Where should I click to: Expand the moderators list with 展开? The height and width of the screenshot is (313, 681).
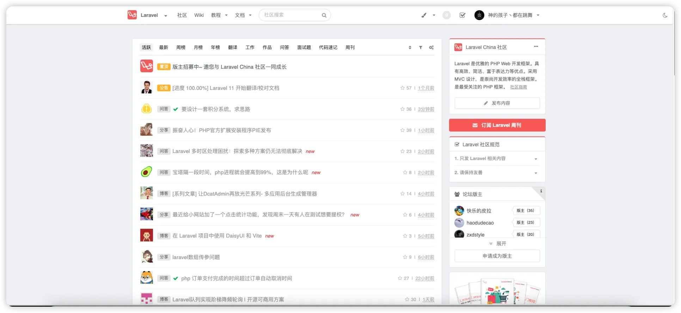click(x=497, y=244)
